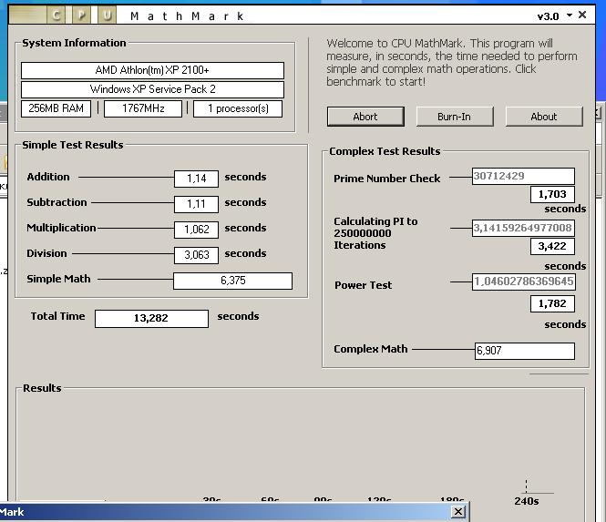
Task: Click the Prime Number Check label
Action: click(387, 179)
